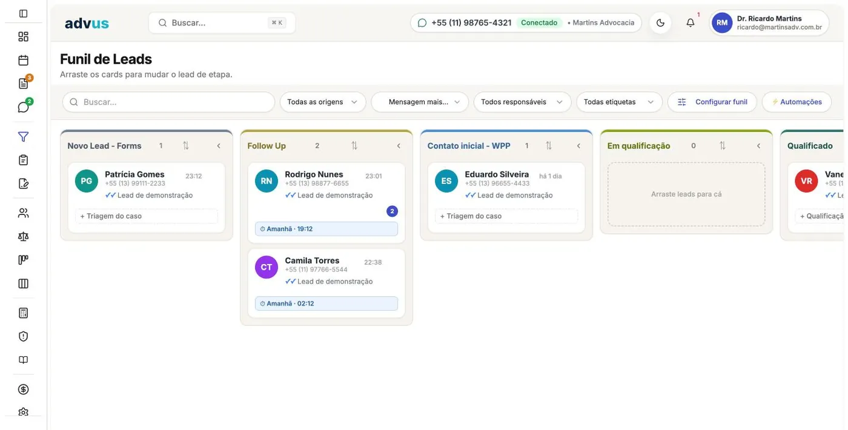Open the shield icon in sidebar
Viewport: 848px width, 430px height.
(23, 337)
